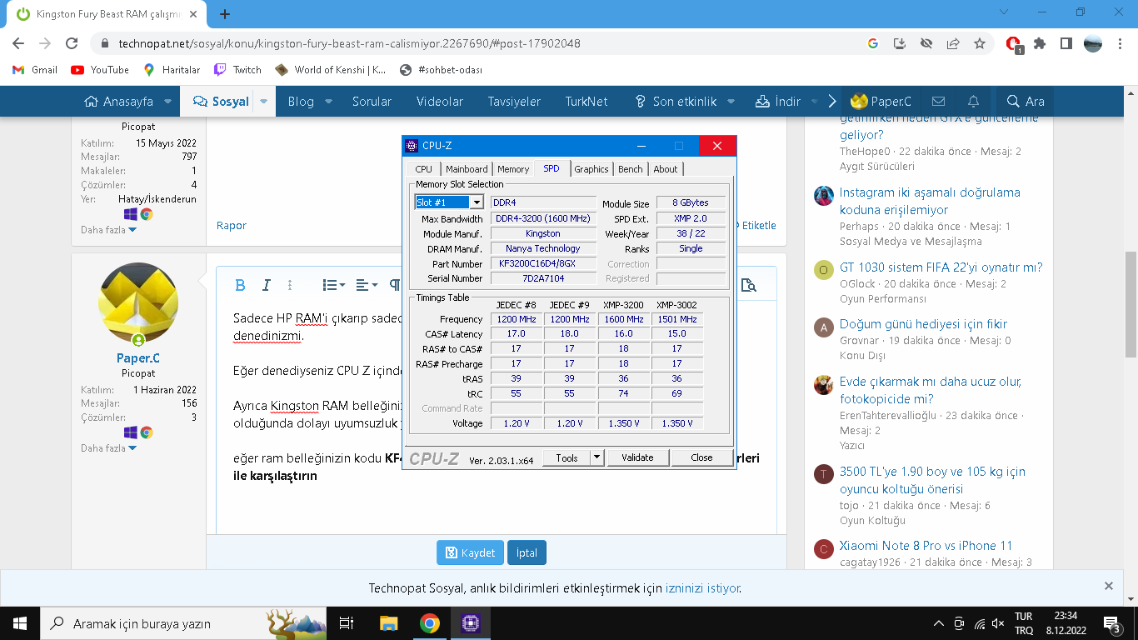This screenshot has width=1138, height=640.
Task: Open a new browser tab
Action: pos(225,14)
